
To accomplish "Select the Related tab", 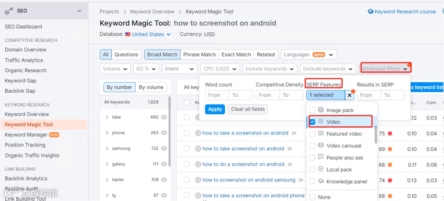I will pyautogui.click(x=266, y=55).
